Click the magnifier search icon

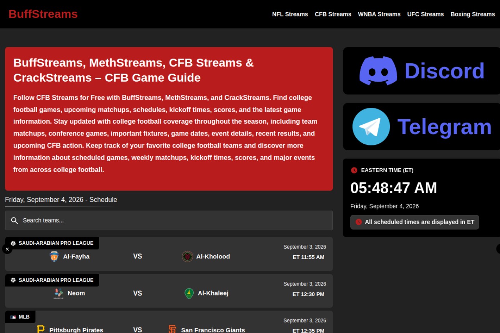[x=14, y=221]
